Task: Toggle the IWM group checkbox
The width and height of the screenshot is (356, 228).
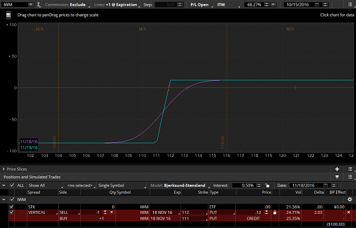Action: click(12, 200)
